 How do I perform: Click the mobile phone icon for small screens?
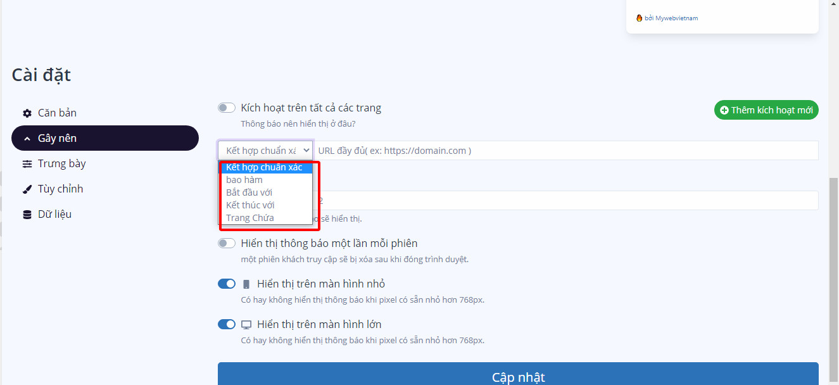(246, 284)
